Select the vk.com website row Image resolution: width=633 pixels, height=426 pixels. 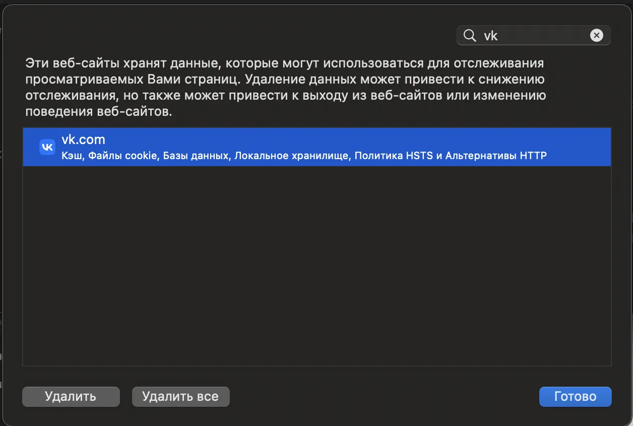317,147
